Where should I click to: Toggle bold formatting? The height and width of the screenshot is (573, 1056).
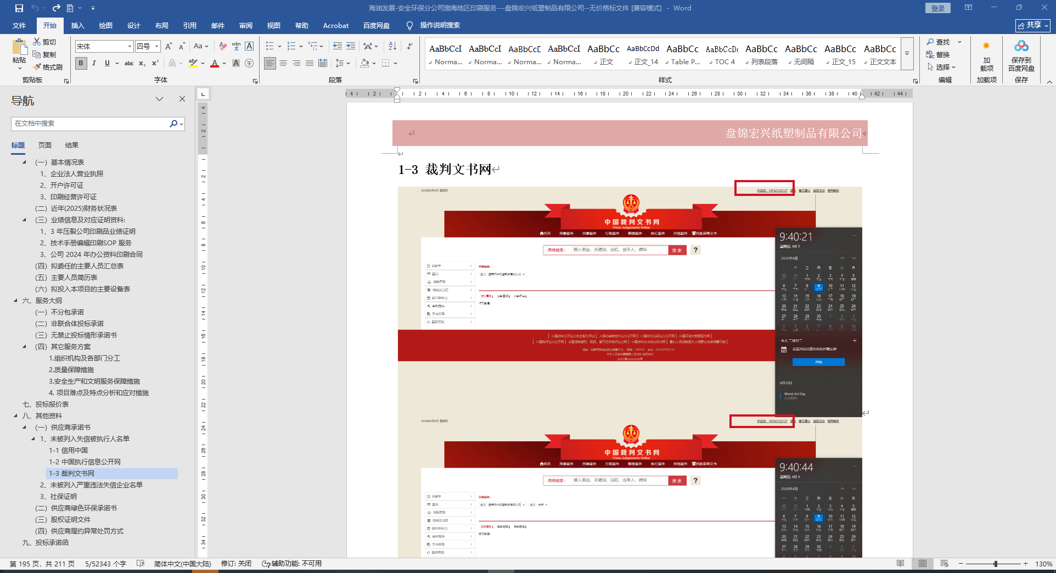pos(81,63)
